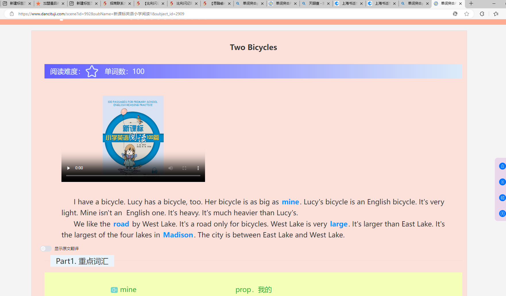
Task: Close the 天眼查 tab
Action: 328,4
